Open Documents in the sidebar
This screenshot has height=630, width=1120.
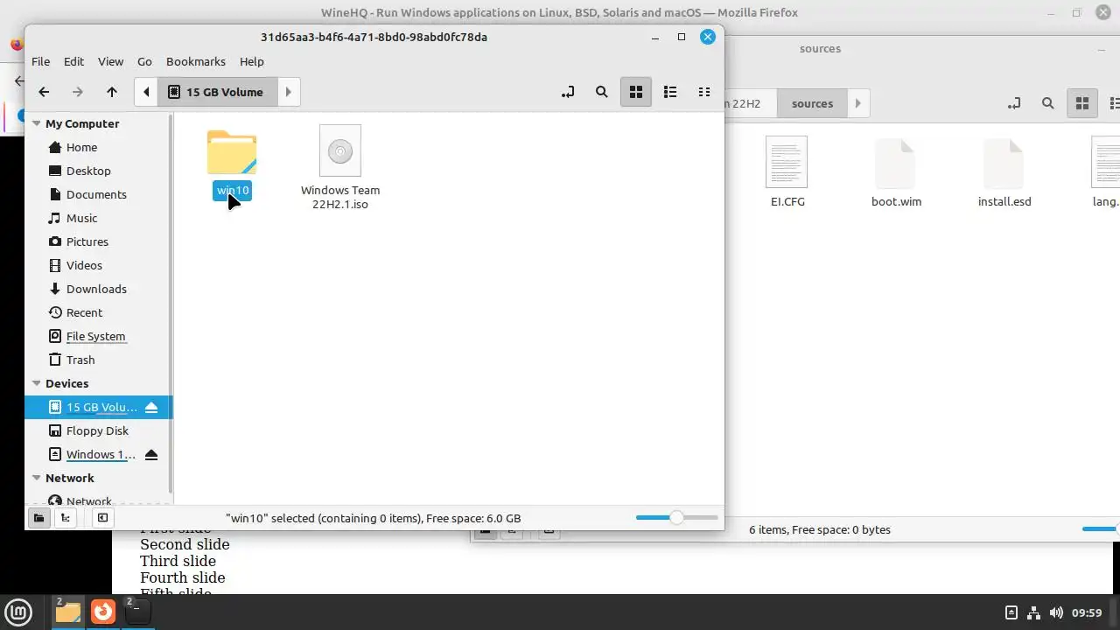[x=98, y=194]
